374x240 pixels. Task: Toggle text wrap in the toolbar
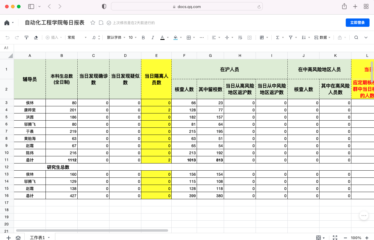point(240,38)
